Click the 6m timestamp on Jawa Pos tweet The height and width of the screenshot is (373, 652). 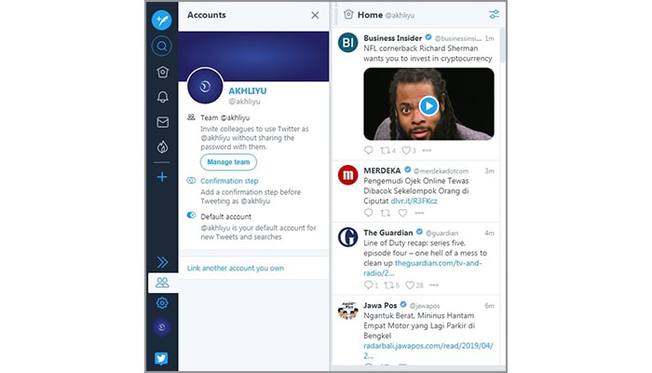(489, 306)
